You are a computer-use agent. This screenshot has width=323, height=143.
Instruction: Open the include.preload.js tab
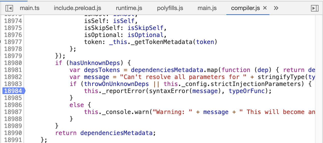coord(77,8)
